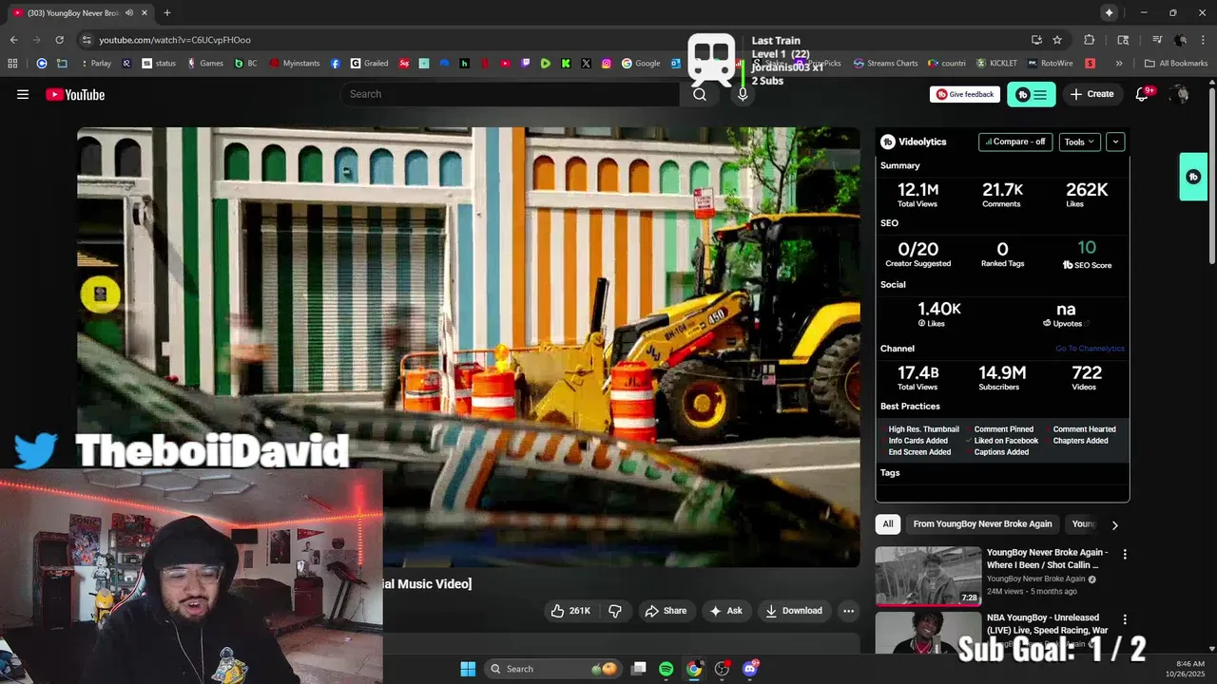Image resolution: width=1217 pixels, height=684 pixels.
Task: Like the video with thumbs up
Action: (570, 611)
